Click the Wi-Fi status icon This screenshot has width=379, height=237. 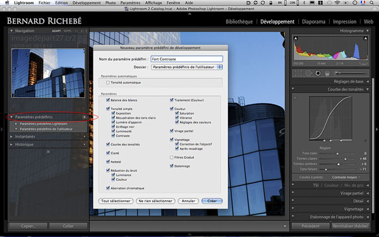click(x=337, y=3)
